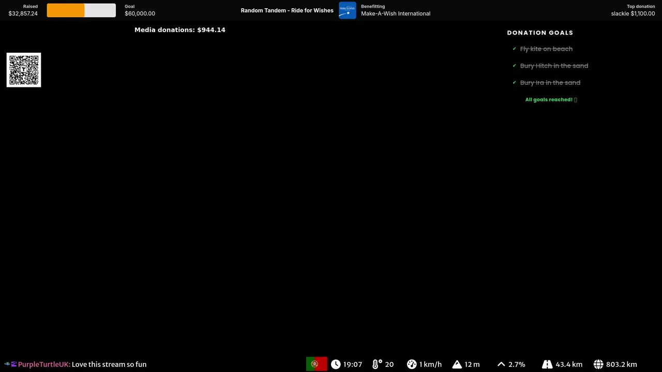Click the checkmark next to Bury Ira in the sand
Viewport: 662px width, 372px height.
point(514,83)
